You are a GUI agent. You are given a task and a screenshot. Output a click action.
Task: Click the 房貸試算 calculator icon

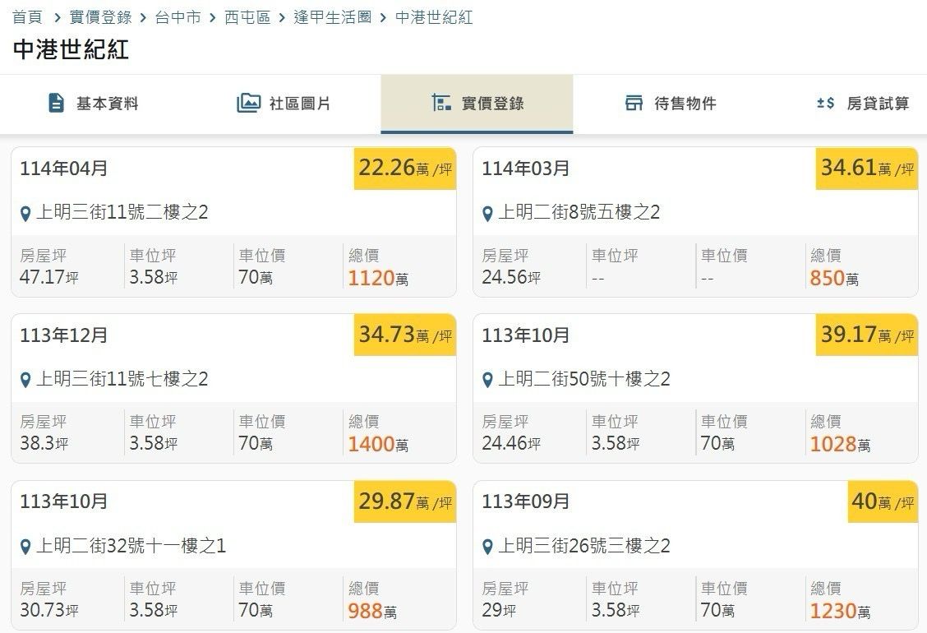[x=825, y=103]
